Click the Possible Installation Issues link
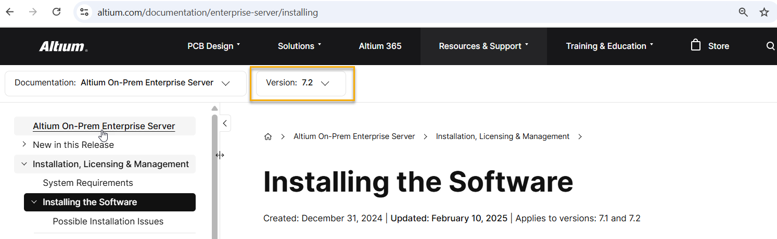 tap(108, 221)
